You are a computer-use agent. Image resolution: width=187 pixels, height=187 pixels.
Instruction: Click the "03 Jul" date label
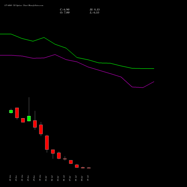(58, 178)
